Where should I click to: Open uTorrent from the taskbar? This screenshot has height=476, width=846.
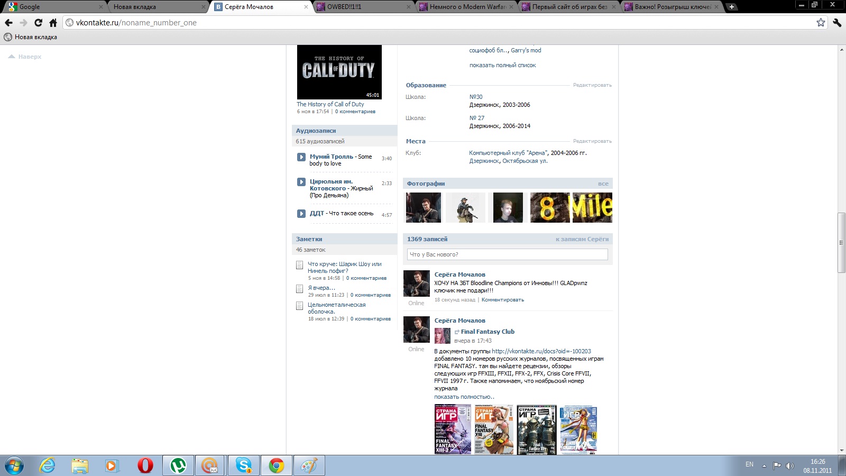tap(178, 465)
